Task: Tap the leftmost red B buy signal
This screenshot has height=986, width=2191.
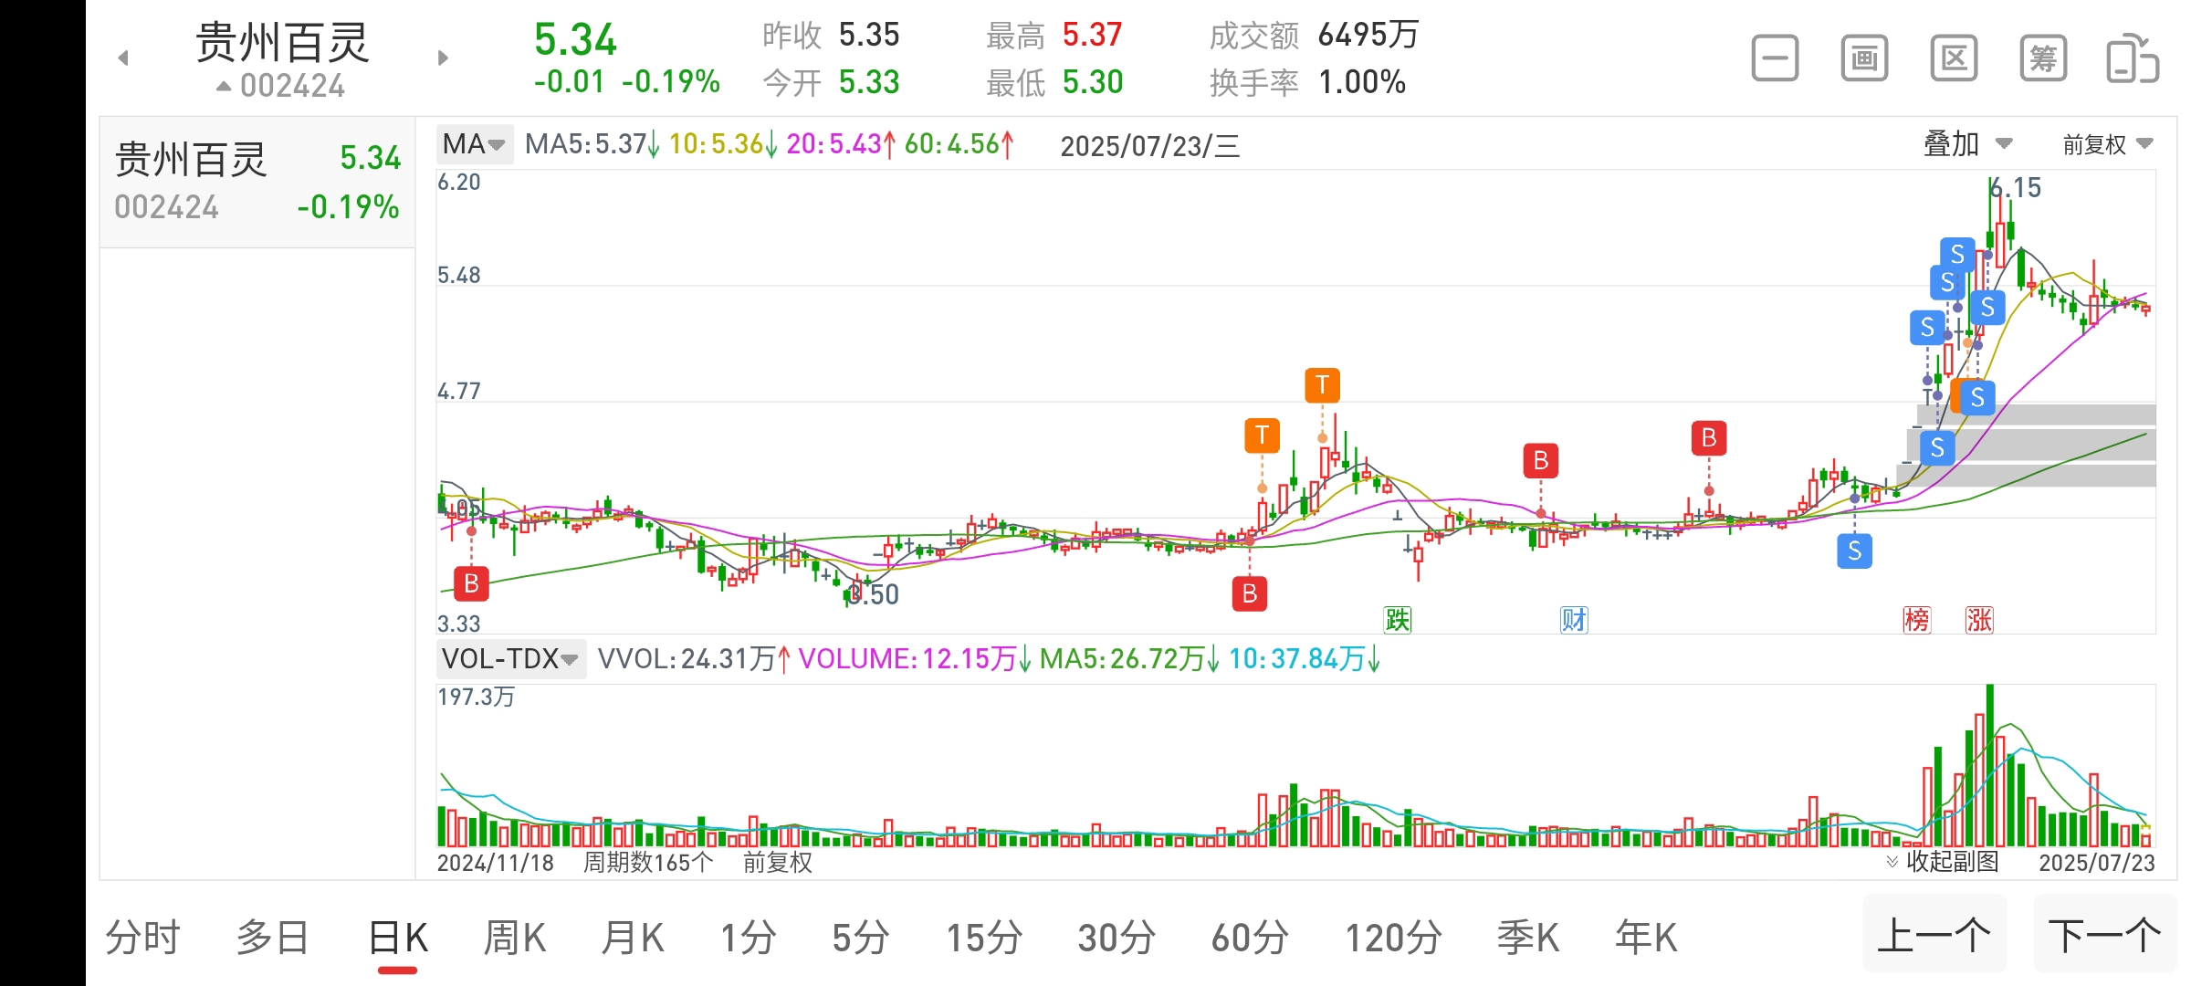Action: click(x=471, y=582)
